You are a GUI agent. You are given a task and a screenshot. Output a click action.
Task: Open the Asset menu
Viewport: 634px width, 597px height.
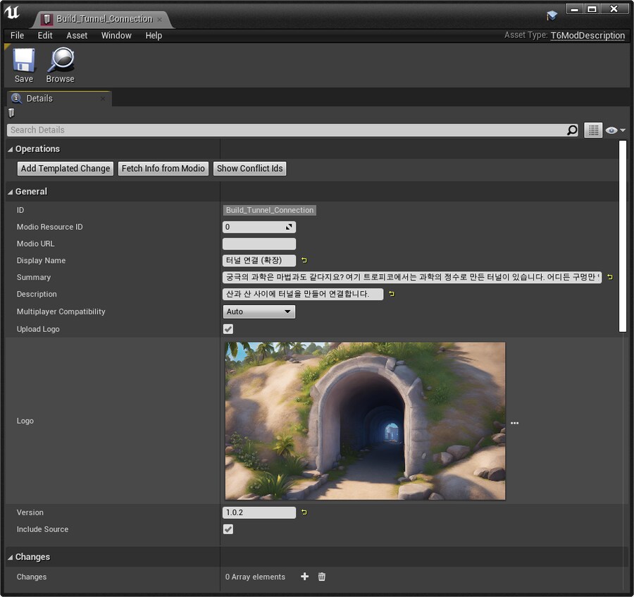pos(77,35)
